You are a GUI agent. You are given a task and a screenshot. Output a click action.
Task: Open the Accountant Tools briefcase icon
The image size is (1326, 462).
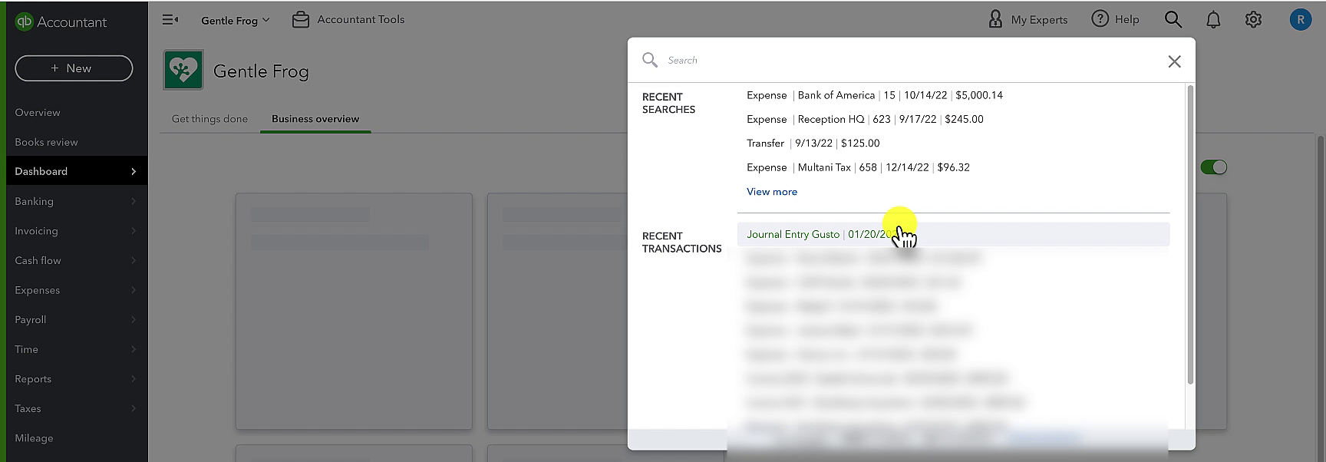click(301, 20)
